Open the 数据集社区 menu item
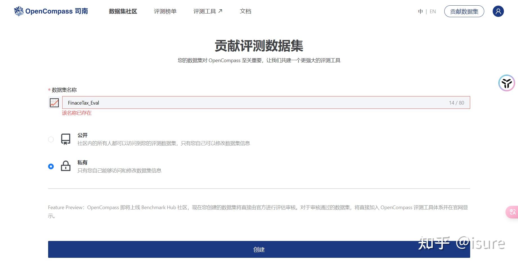The height and width of the screenshot is (264, 518). (x=122, y=11)
